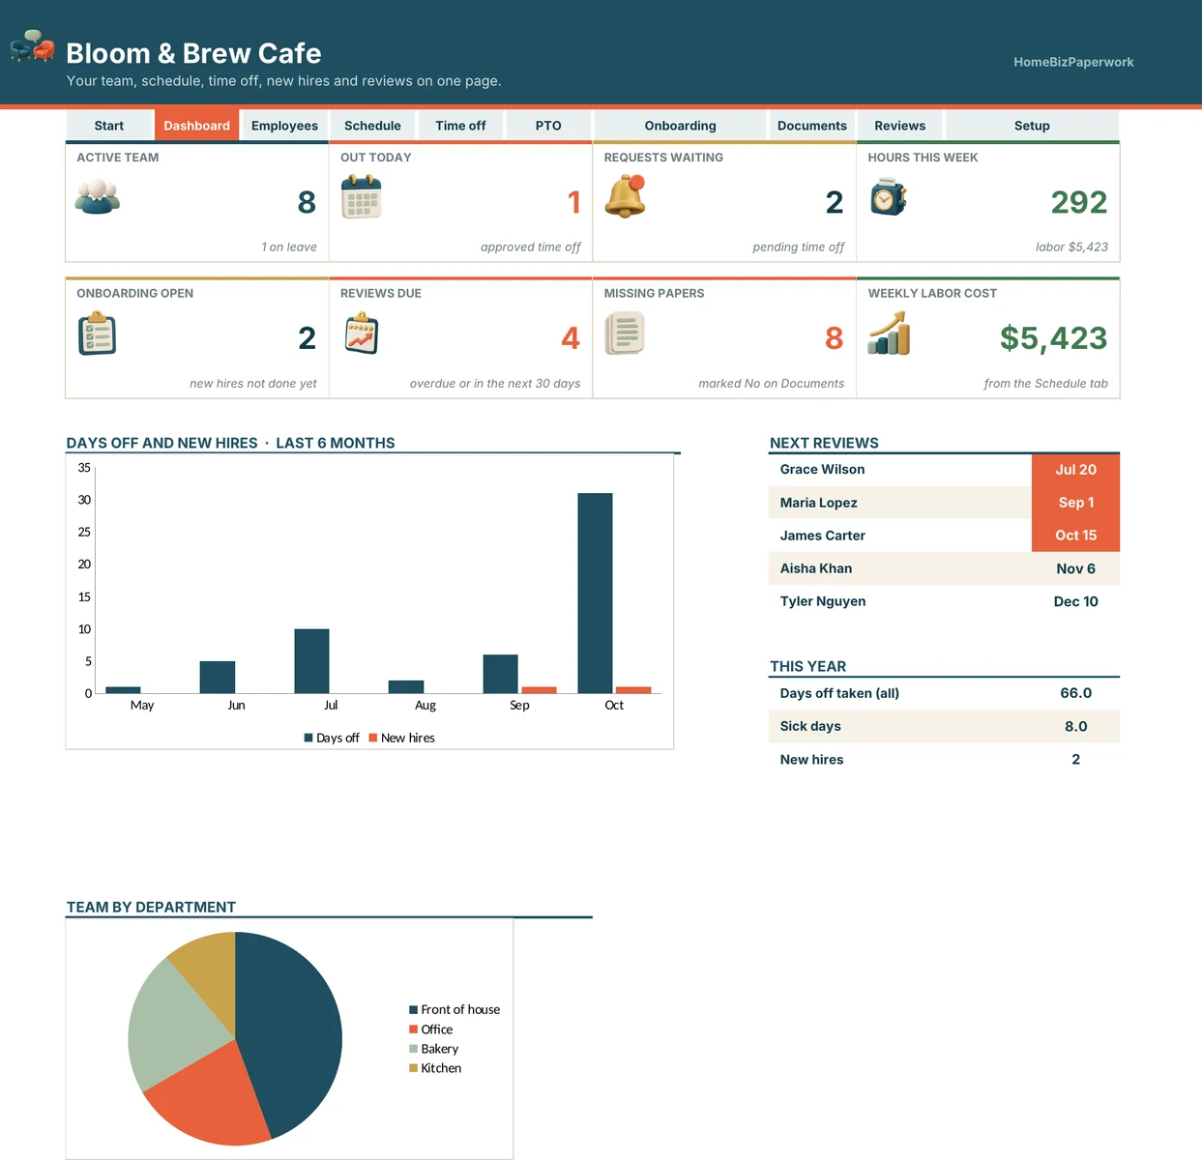Select the James Carter name cell
1202x1160 pixels.
tap(900, 536)
